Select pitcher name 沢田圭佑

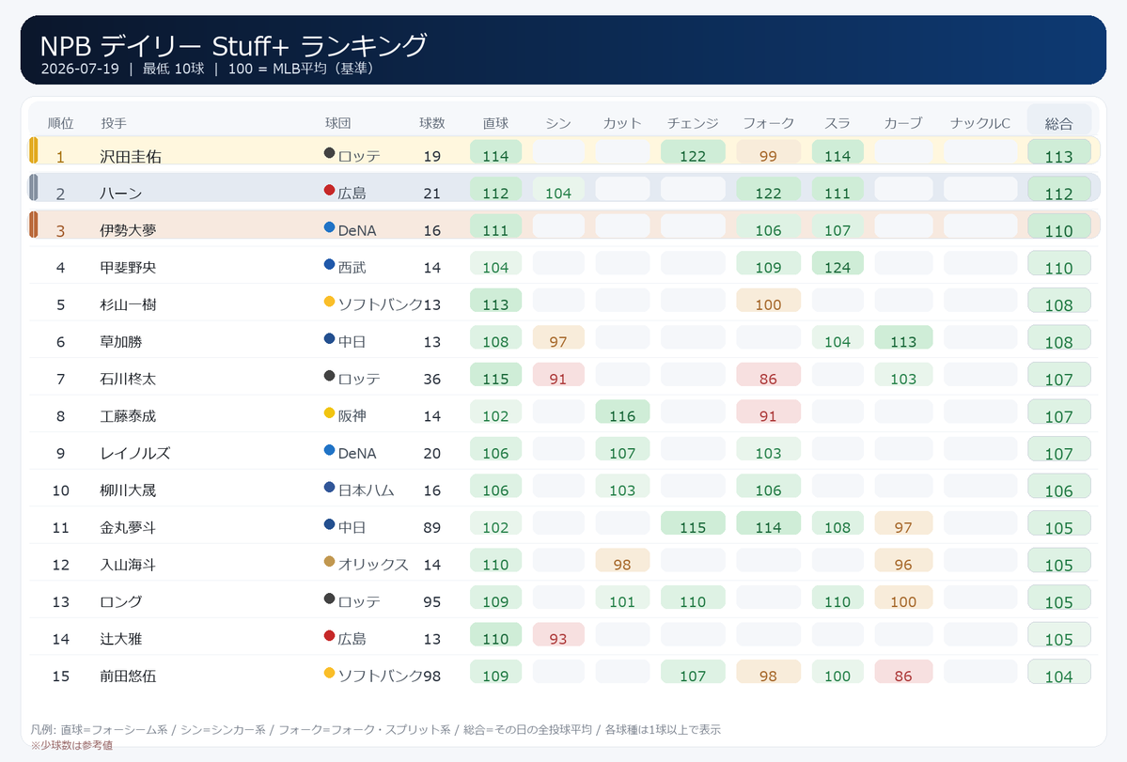130,156
